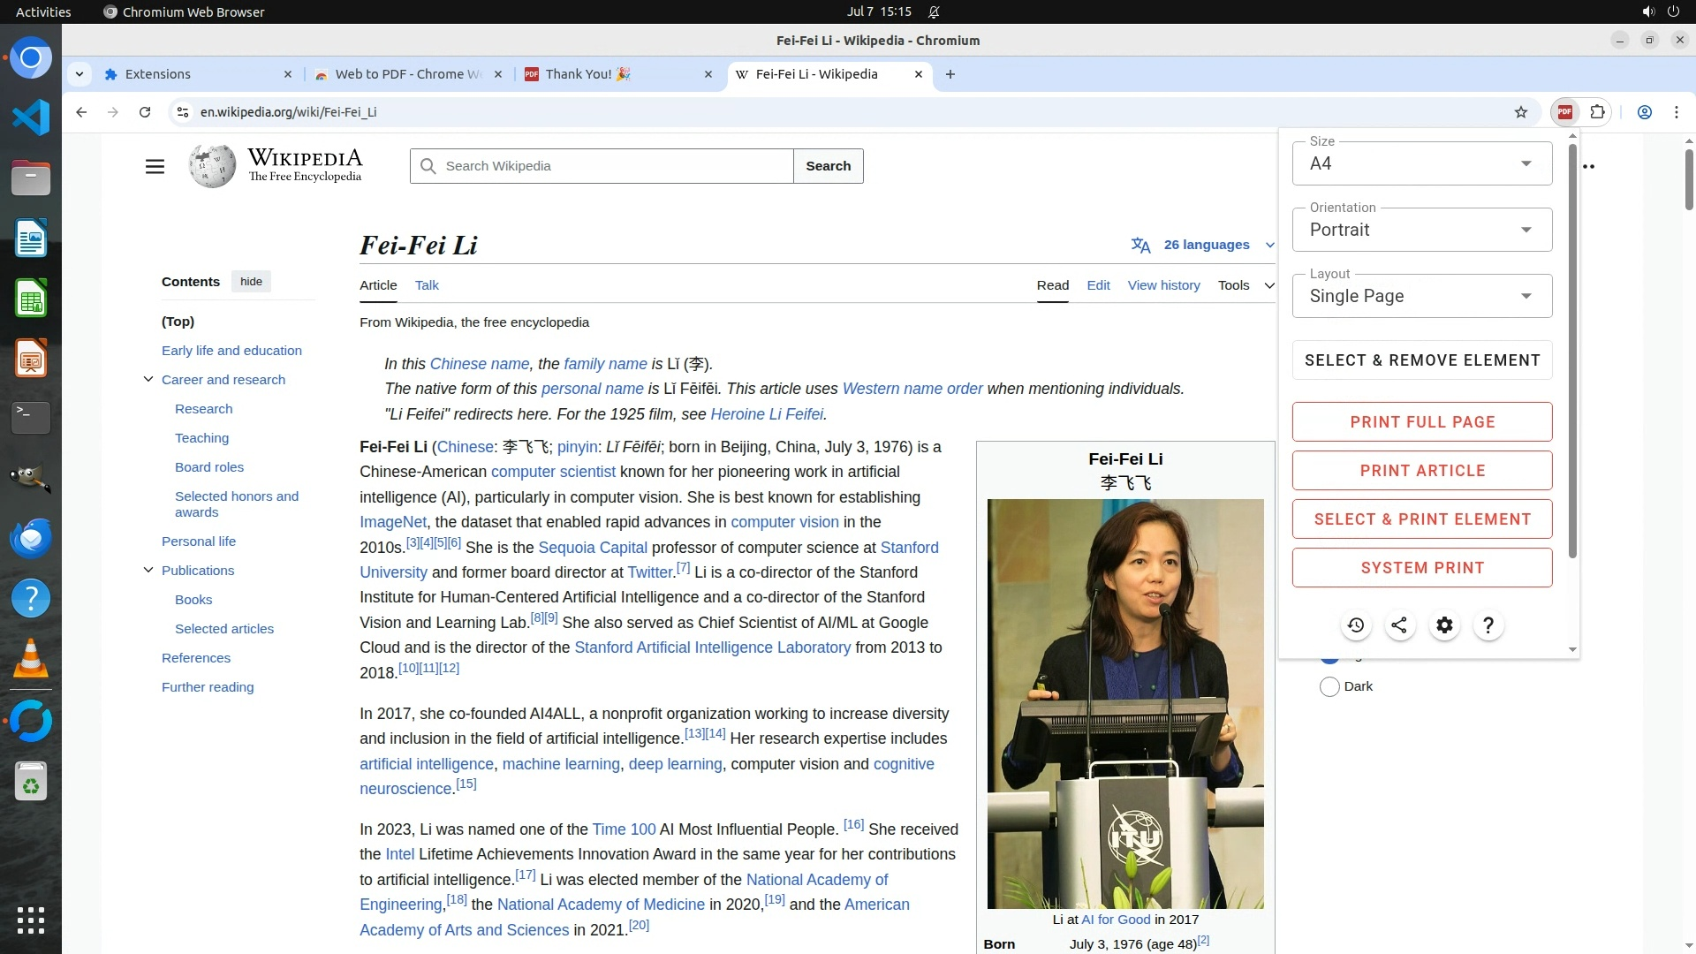Click the Search Wikipedia input field
1696x954 pixels.
click(609, 166)
